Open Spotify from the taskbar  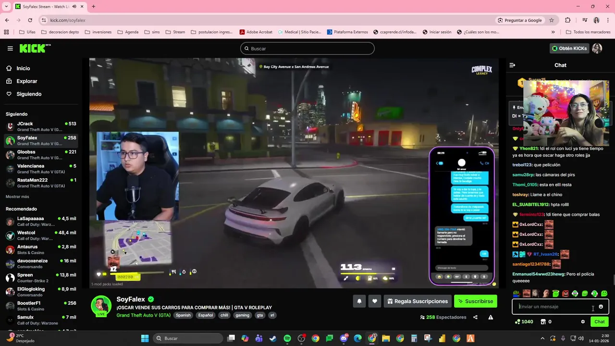click(287, 338)
